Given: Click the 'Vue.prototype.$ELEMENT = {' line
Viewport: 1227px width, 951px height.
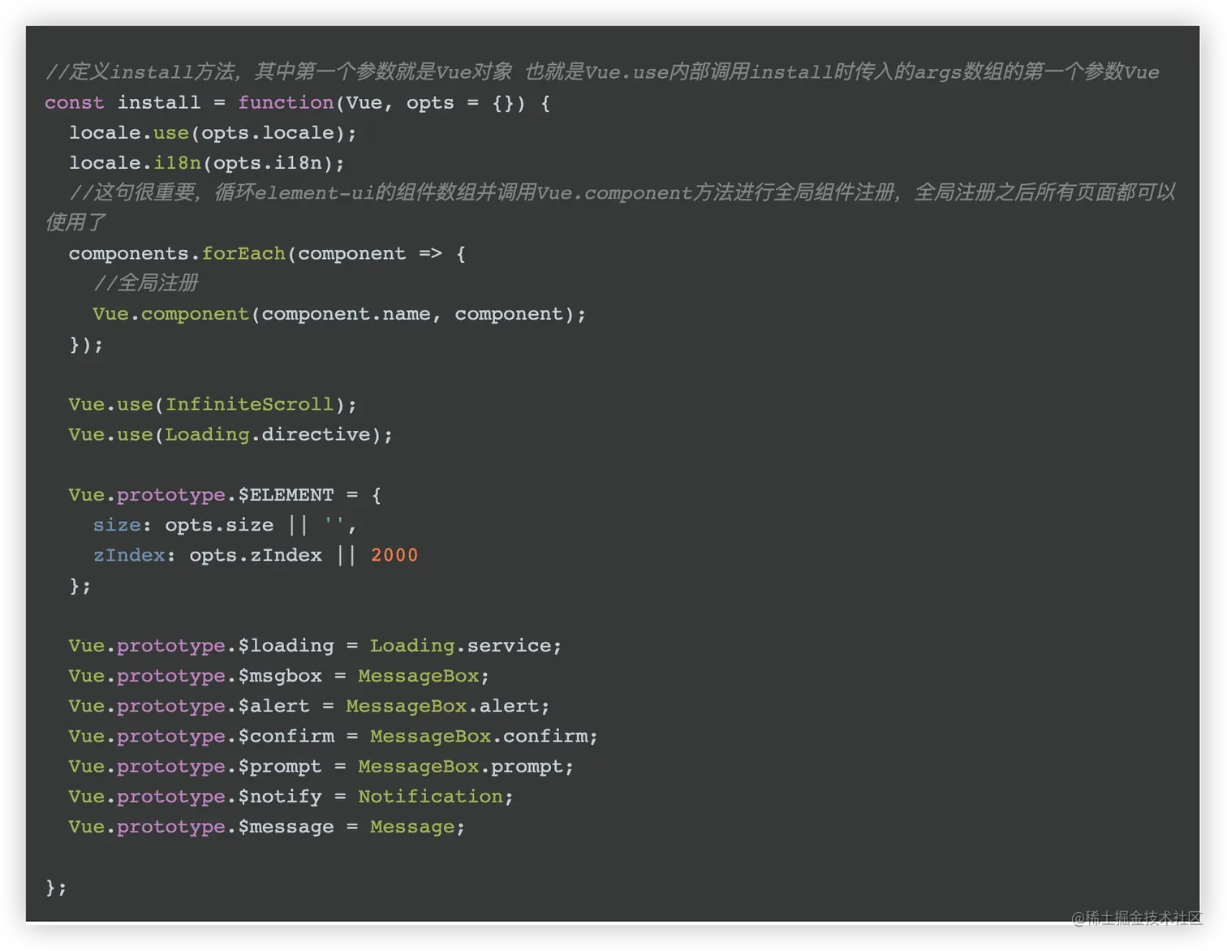Looking at the screenshot, I should [225, 495].
